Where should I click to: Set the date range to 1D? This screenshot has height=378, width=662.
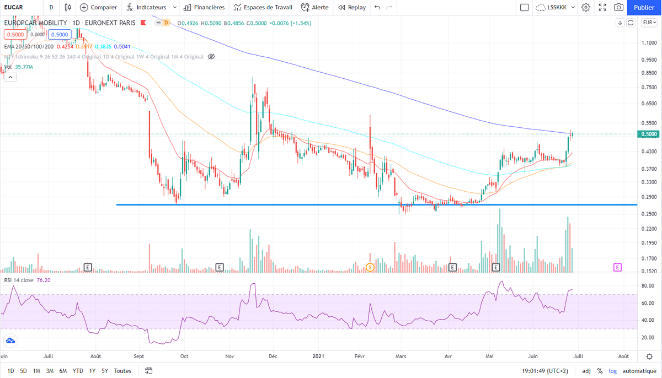(x=10, y=371)
